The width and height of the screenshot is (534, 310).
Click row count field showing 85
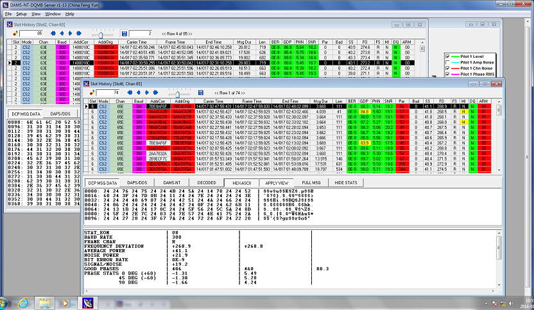click(x=31, y=33)
